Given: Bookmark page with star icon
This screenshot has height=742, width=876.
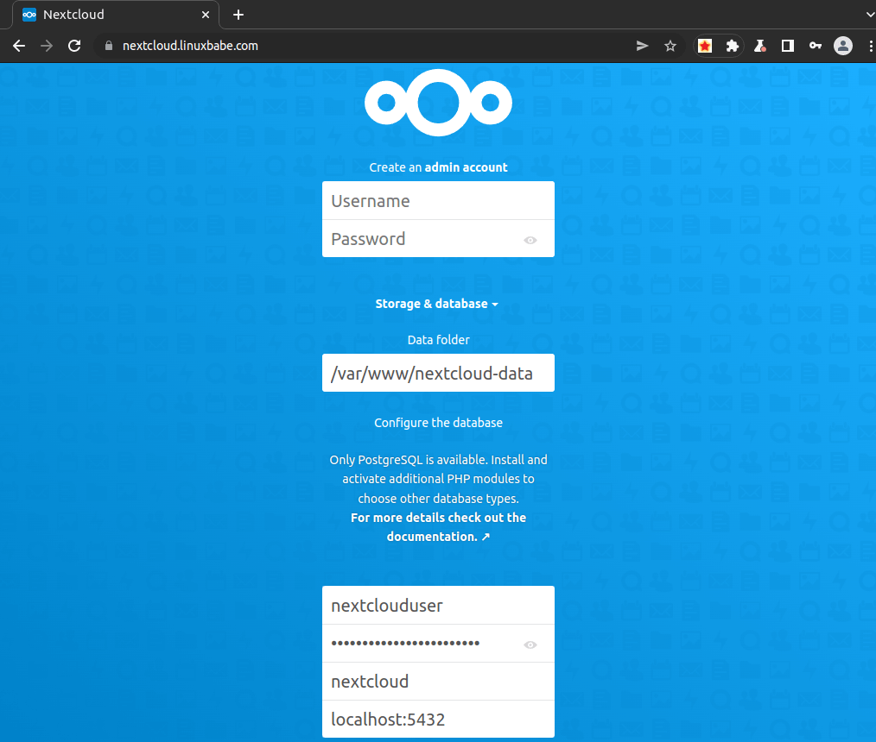Looking at the screenshot, I should pyautogui.click(x=670, y=46).
